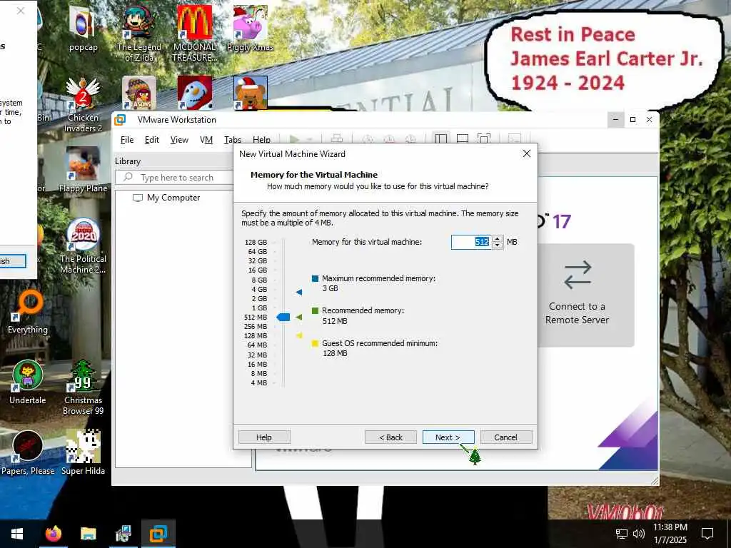731x548 pixels.
Task: Cancel the New Virtual Machine Wizard
Action: tap(506, 437)
